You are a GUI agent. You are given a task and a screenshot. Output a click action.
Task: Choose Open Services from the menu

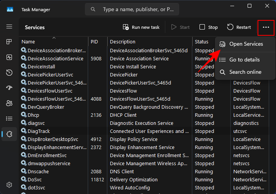(x=245, y=44)
